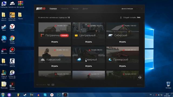
Task: Click the RU language indicator
Action: pyautogui.click(x=151, y=95)
